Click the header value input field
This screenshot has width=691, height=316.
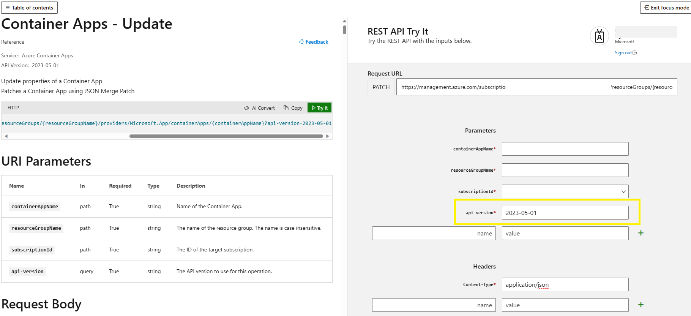pos(565,305)
